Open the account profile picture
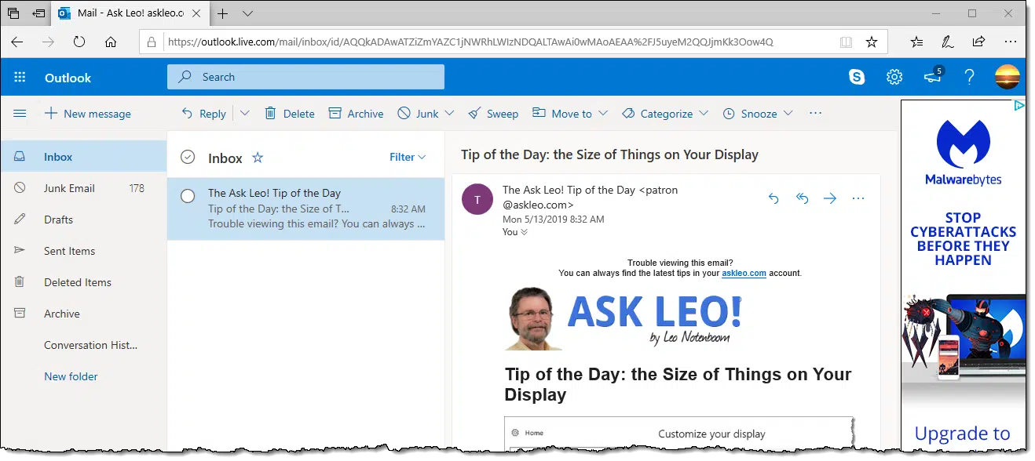The image size is (1035, 461). (x=1008, y=77)
